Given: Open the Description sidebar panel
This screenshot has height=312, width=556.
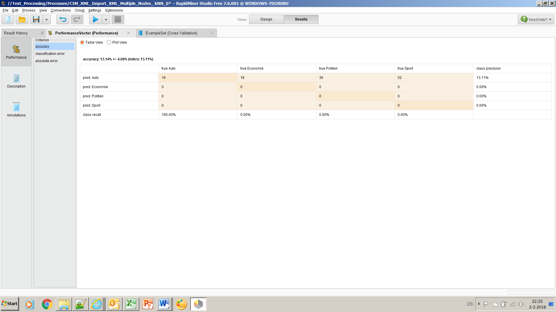Looking at the screenshot, I should pos(16,81).
